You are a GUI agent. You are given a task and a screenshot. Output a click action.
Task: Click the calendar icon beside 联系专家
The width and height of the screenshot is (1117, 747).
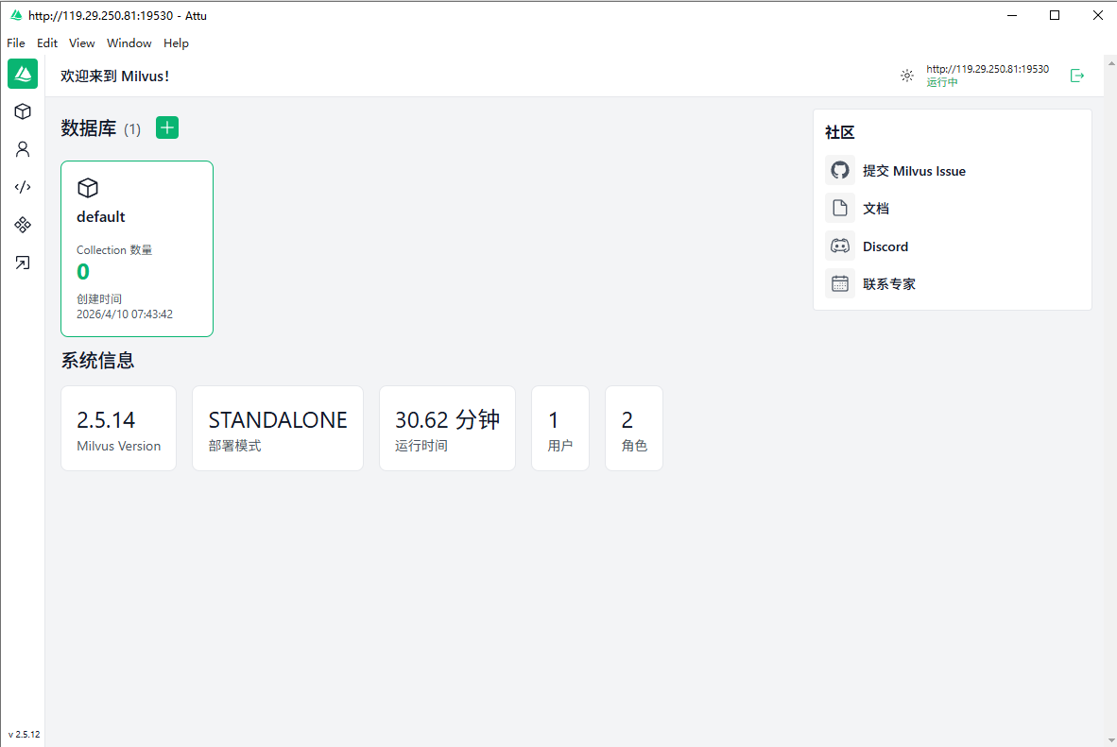click(840, 283)
